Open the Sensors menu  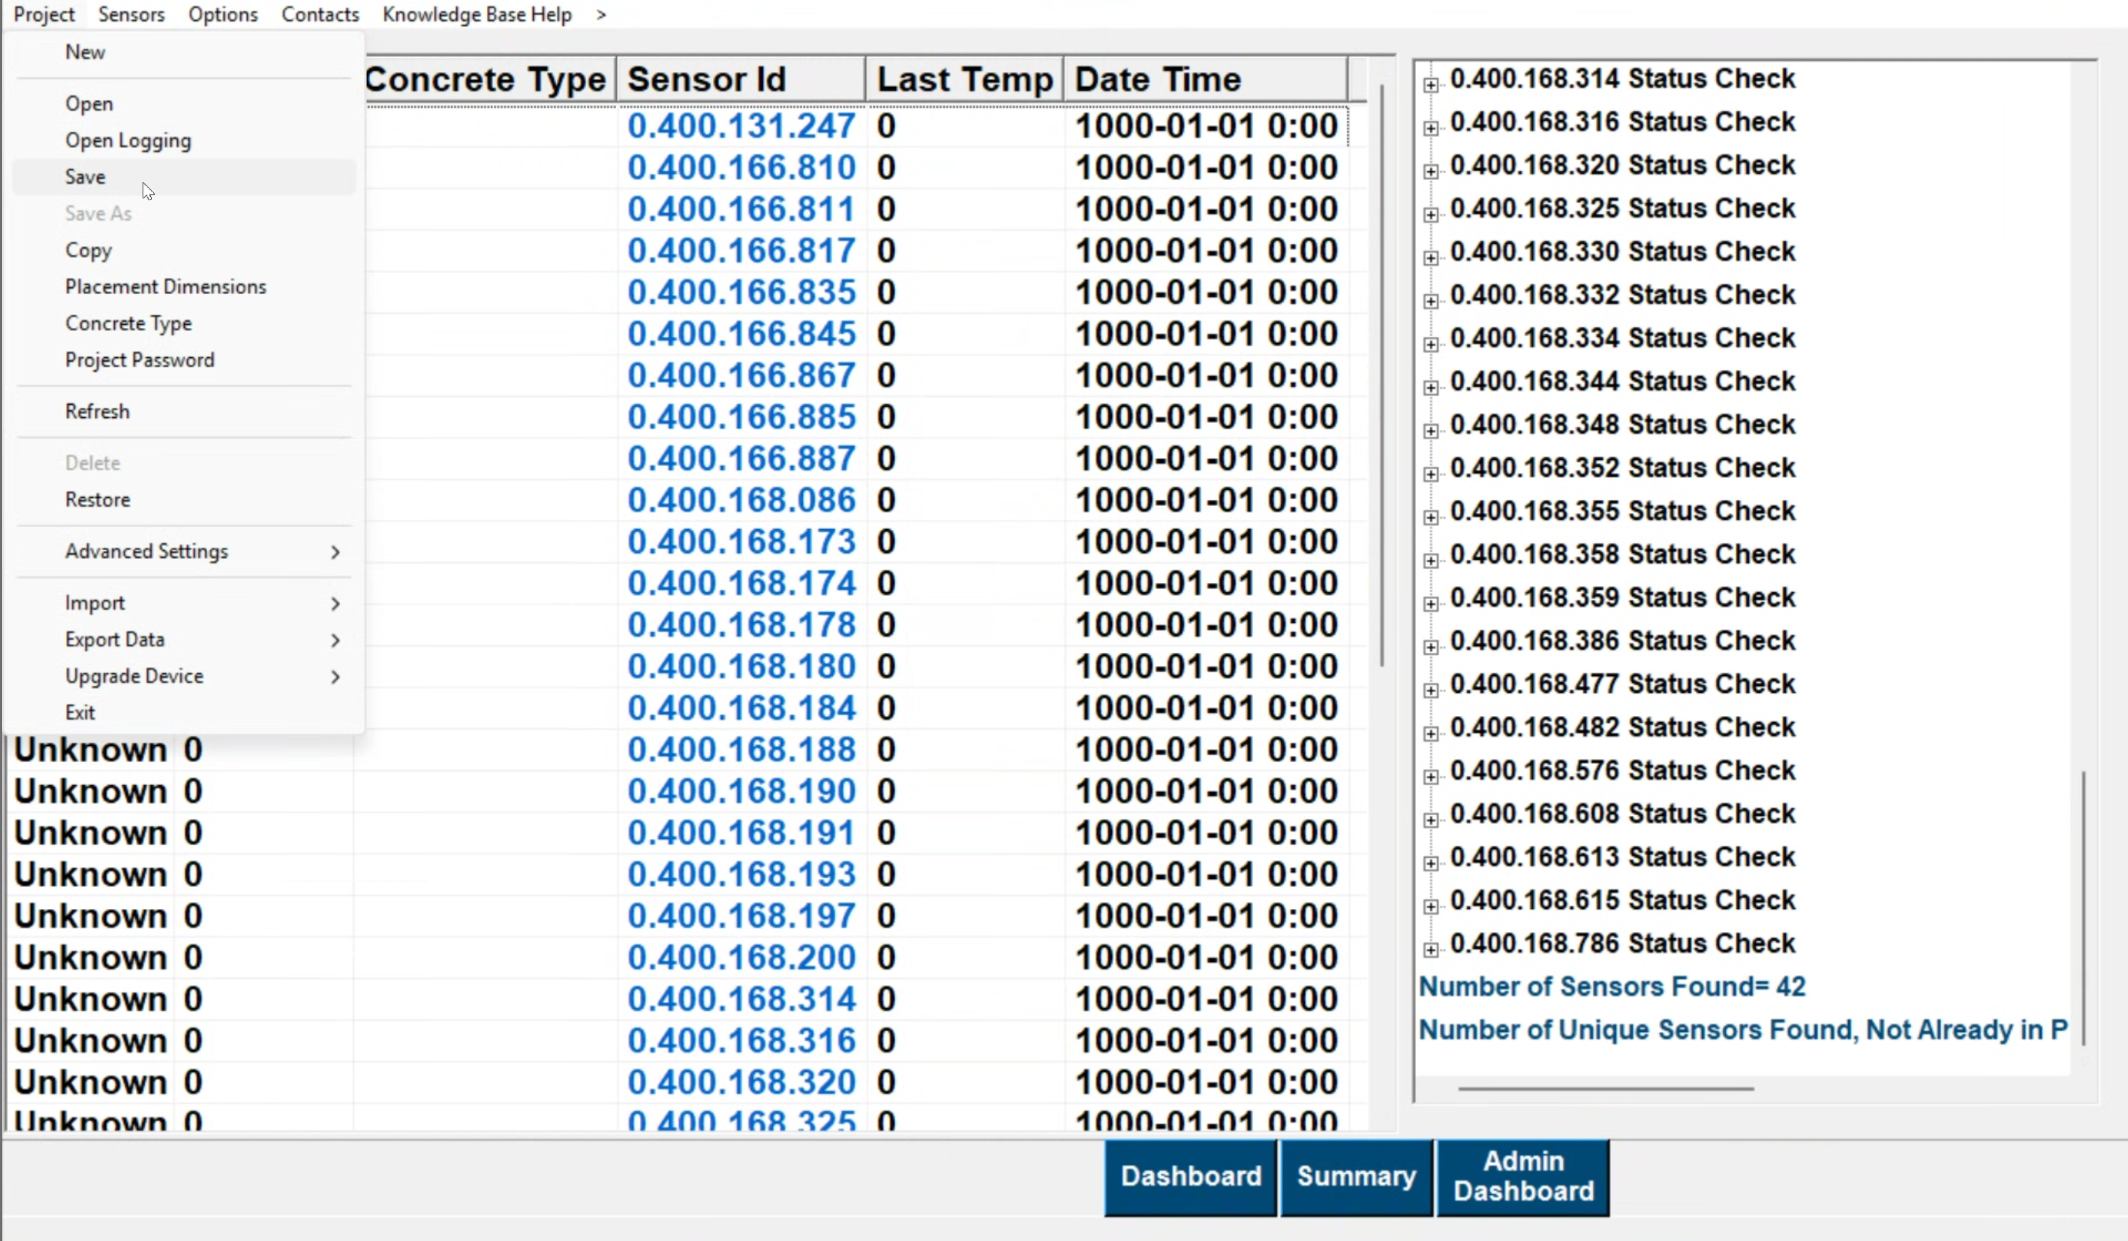coord(131,14)
